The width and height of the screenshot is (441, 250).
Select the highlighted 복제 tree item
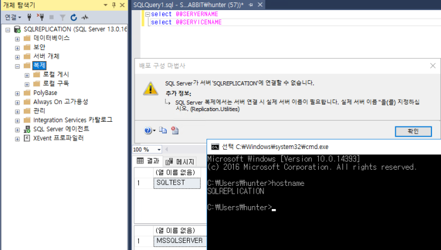pos(39,65)
